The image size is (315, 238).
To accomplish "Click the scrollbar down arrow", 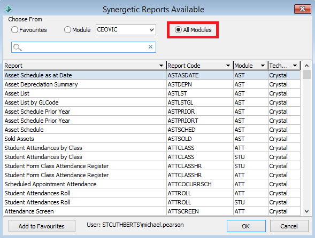I will click(306, 211).
